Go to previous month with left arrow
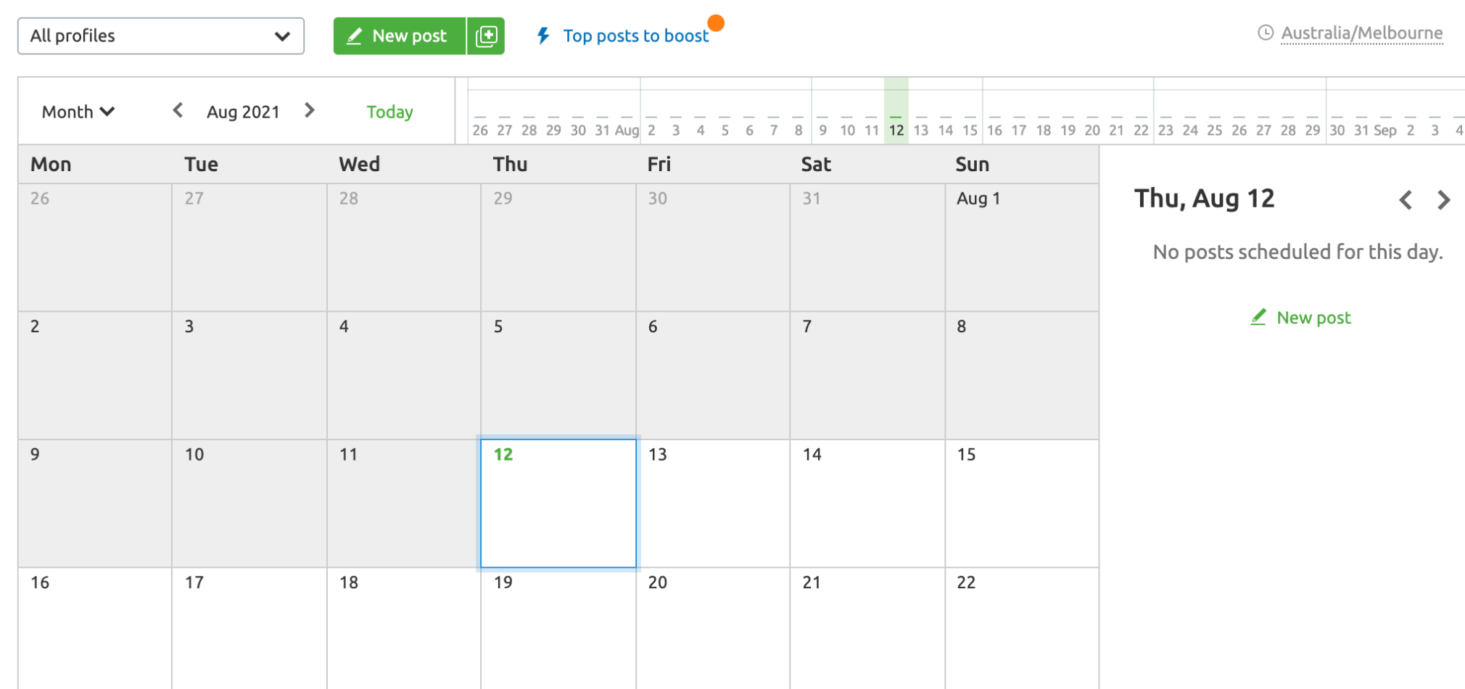 pos(178,110)
